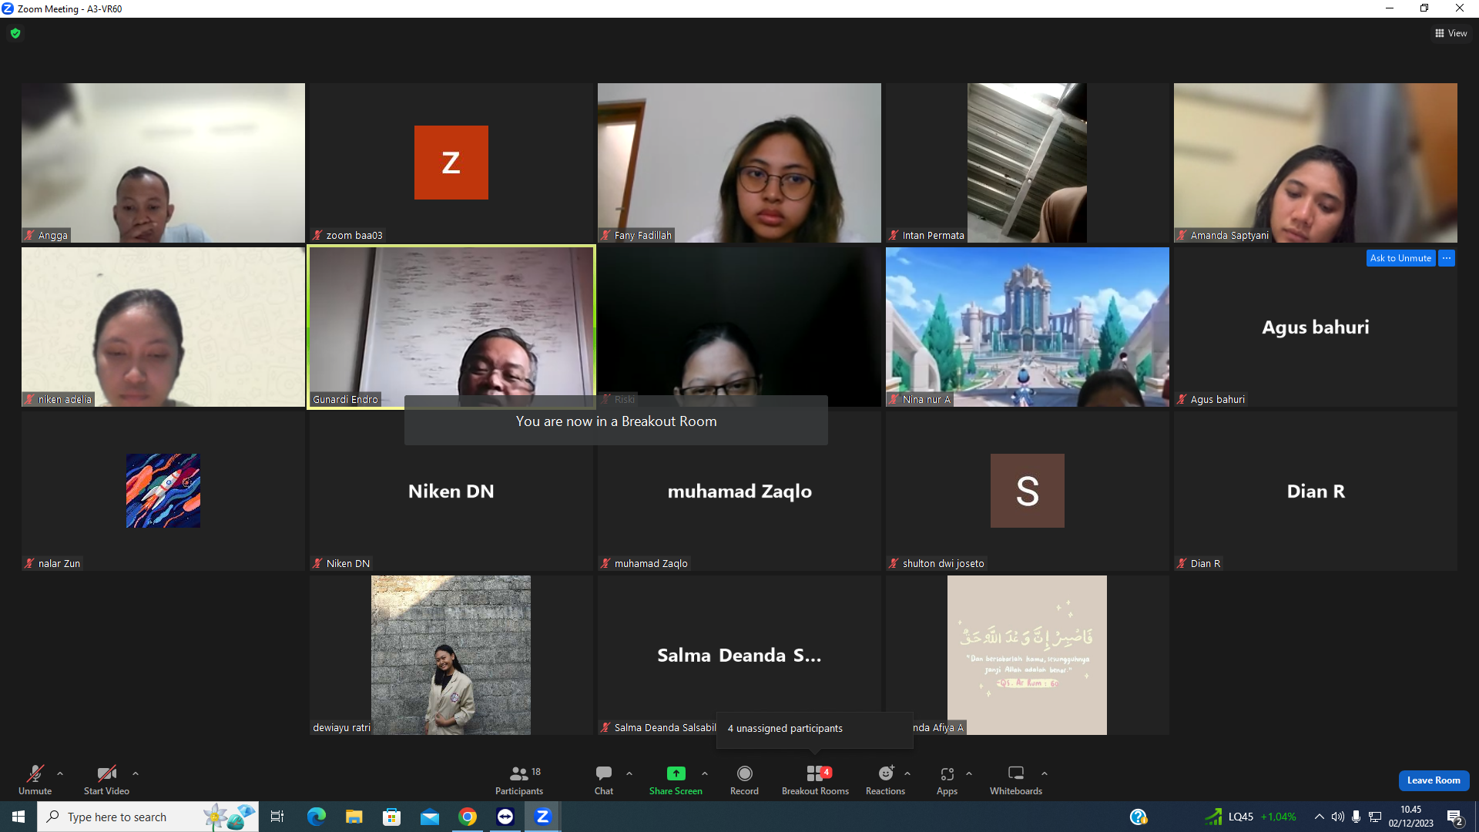
Task: Open Task View in taskbar
Action: [277, 817]
